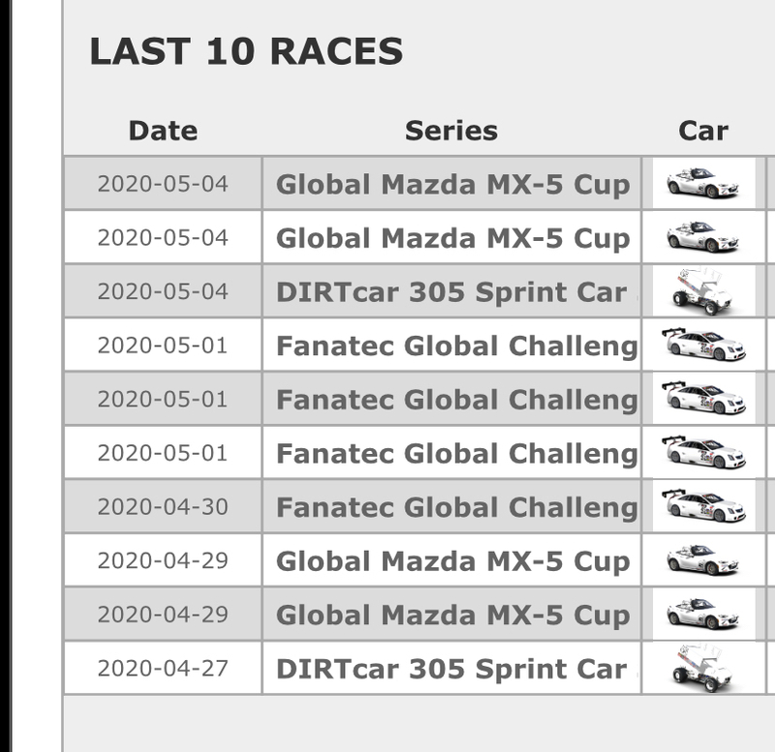Open DIRTcar 305 Sprint Car link dated 2020-04-27

tap(451, 669)
